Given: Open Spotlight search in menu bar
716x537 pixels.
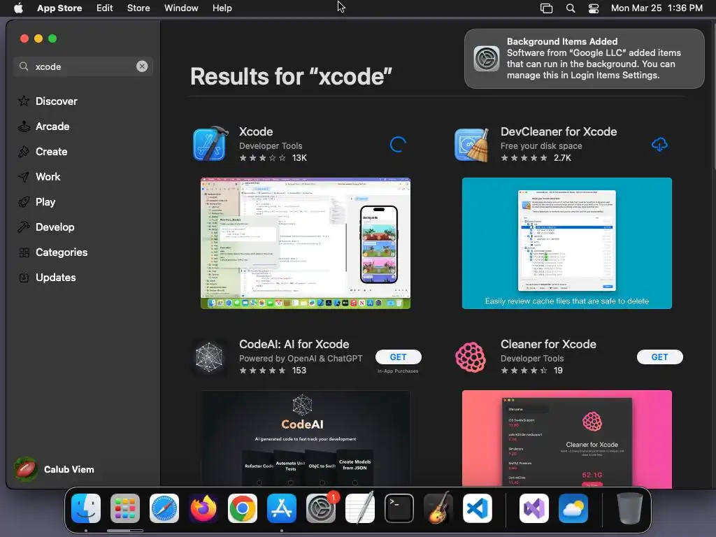Looking at the screenshot, I should [x=571, y=8].
